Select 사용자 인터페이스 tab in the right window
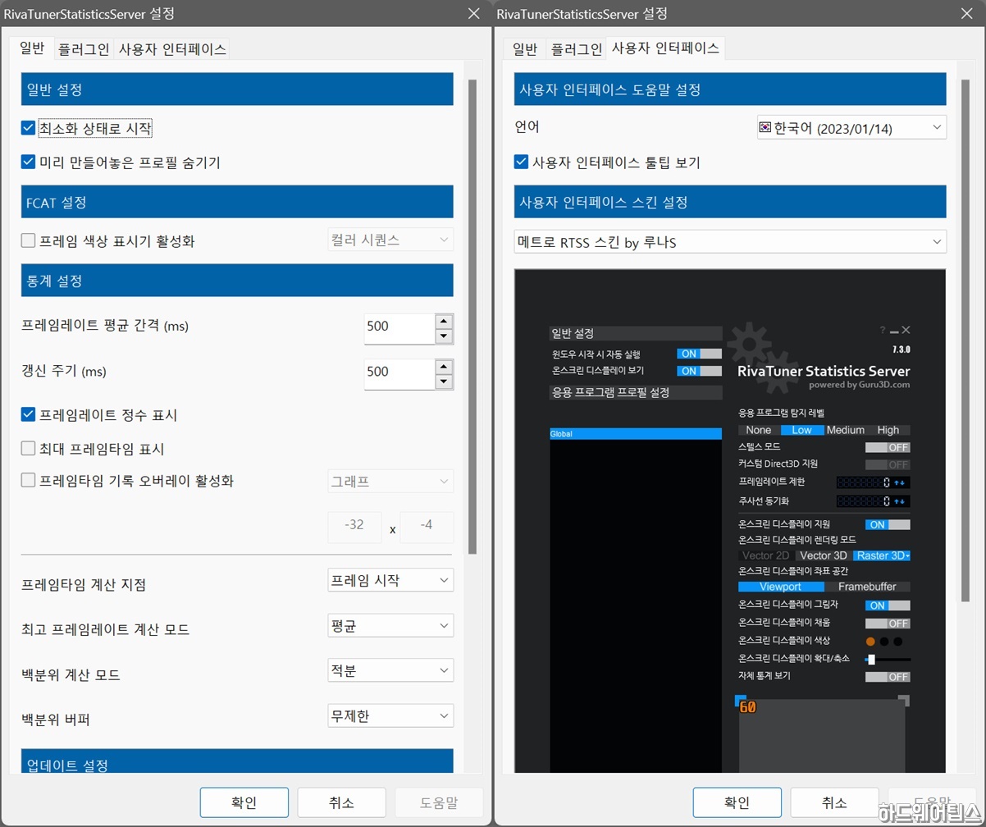 665,48
